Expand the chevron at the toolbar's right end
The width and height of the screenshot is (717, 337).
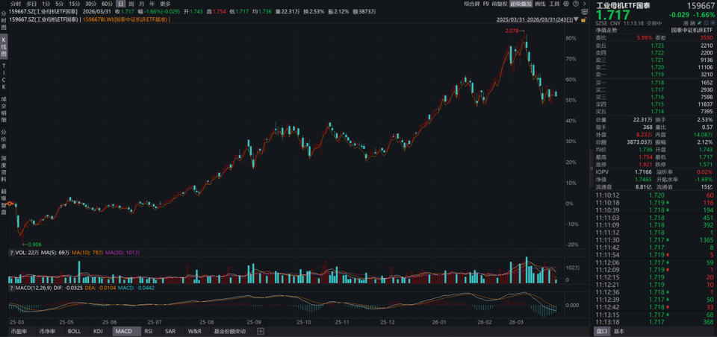584,4
